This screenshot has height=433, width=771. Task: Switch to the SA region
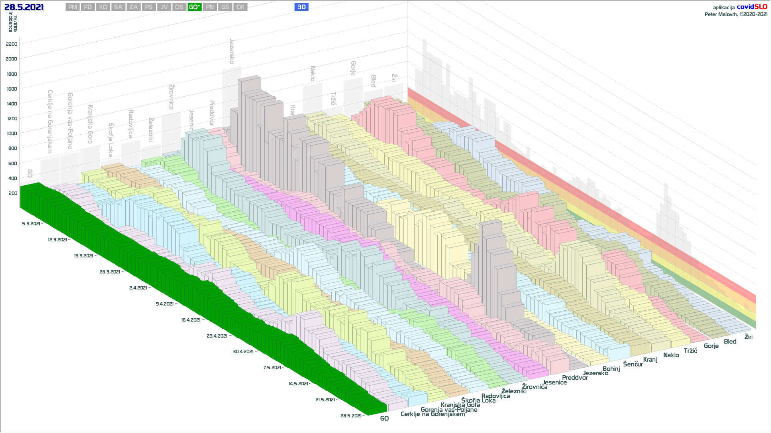tap(118, 7)
